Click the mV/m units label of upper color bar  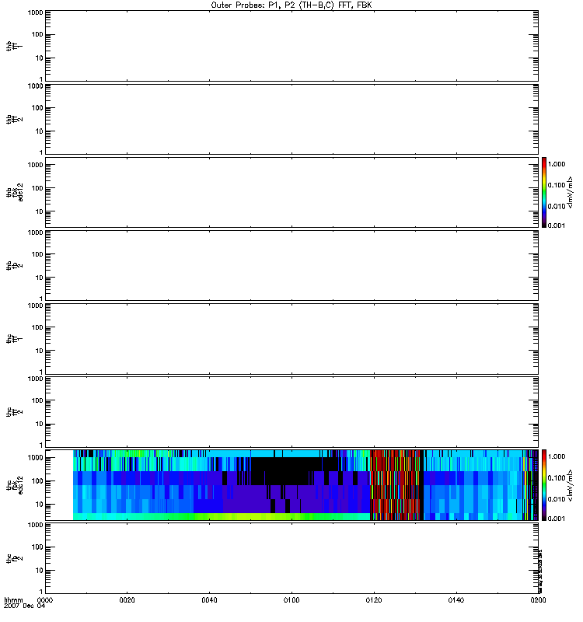tap(571, 192)
